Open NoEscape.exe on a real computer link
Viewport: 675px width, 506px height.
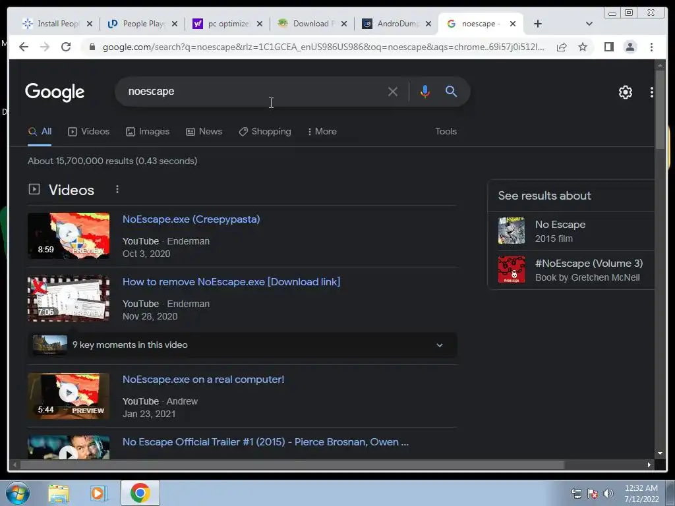(x=203, y=379)
